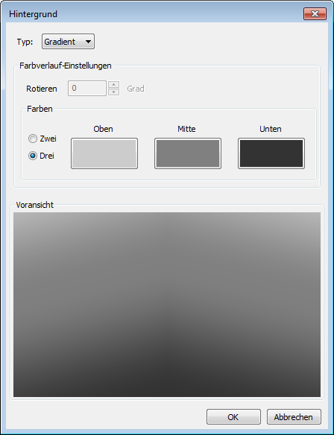
Task: Open the Typ Gradient combo box
Action: click(68, 42)
